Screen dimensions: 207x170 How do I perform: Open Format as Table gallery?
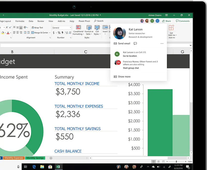point(89,30)
